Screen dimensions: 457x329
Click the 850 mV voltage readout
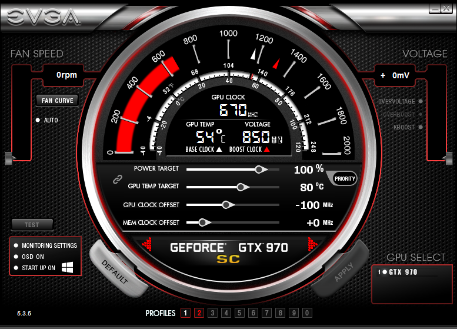262,137
